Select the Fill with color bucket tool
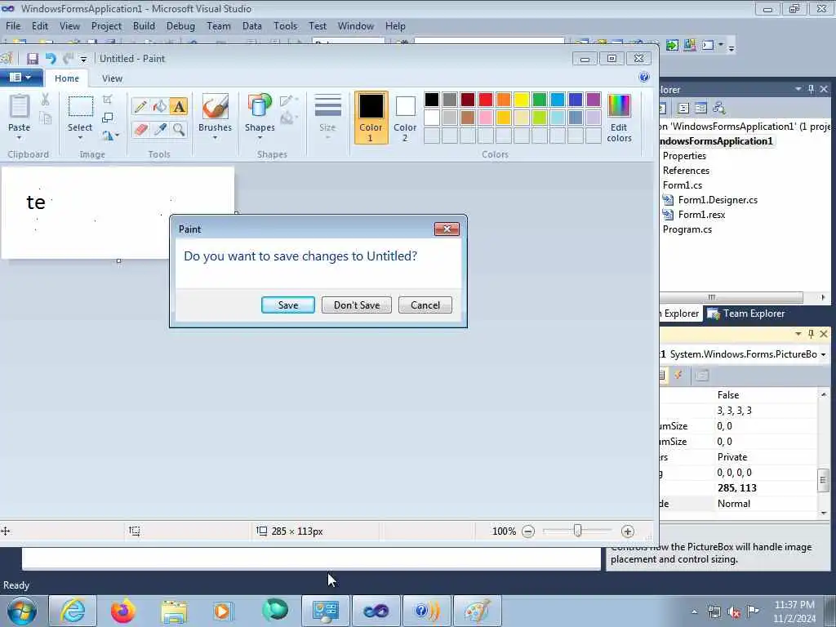 [160, 107]
